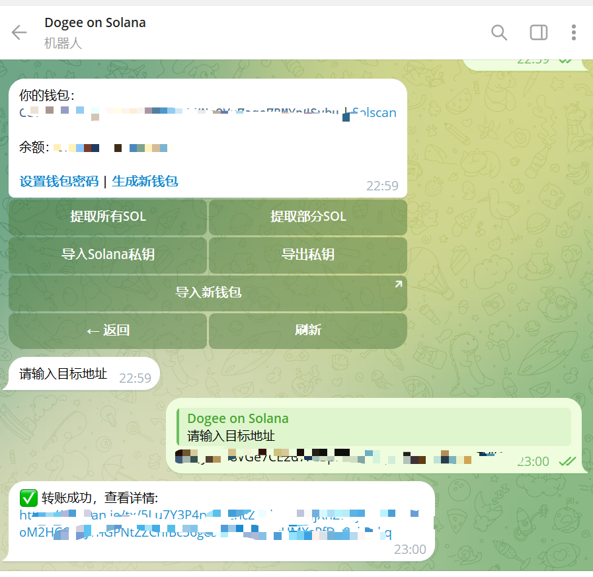Click the 机器人 subtitle under chat name
The width and height of the screenshot is (593, 577).
click(63, 43)
